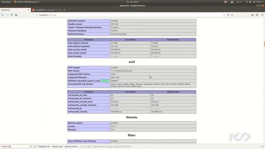Click the 'exif' section heading

(132, 62)
